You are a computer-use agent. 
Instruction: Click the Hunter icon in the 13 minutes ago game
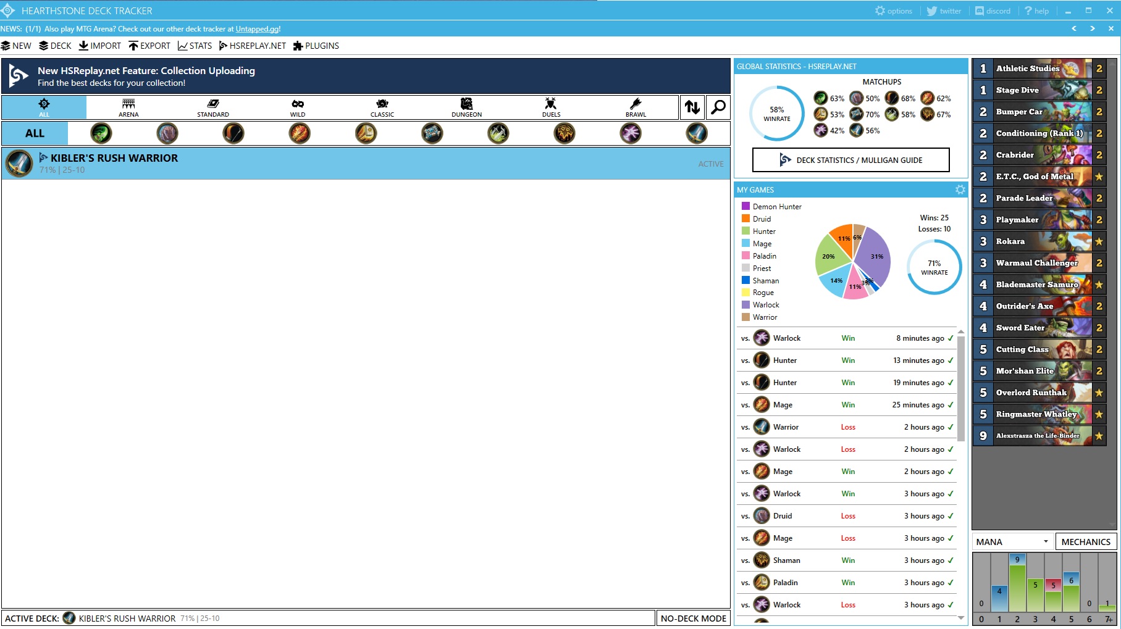762,360
